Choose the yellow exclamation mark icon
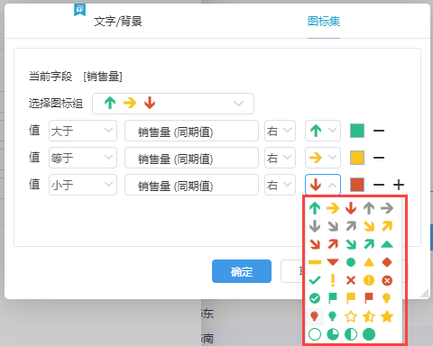 333,280
